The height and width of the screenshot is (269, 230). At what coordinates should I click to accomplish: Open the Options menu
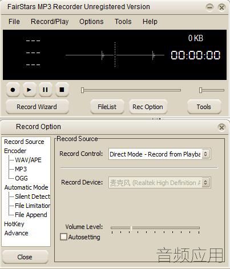[x=91, y=22]
